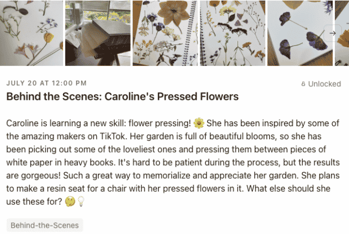Click the July 20 at 12:00 PM timestamp

[47, 83]
